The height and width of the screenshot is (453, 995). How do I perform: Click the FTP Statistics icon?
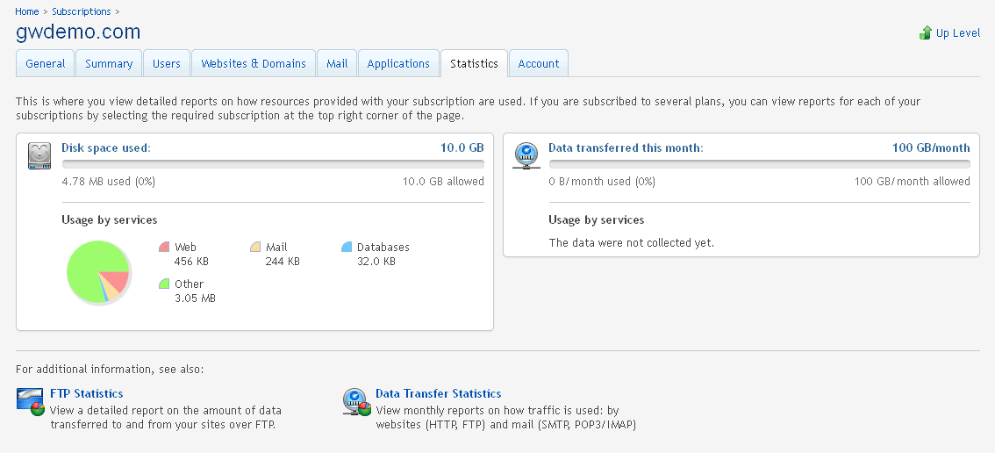click(31, 401)
